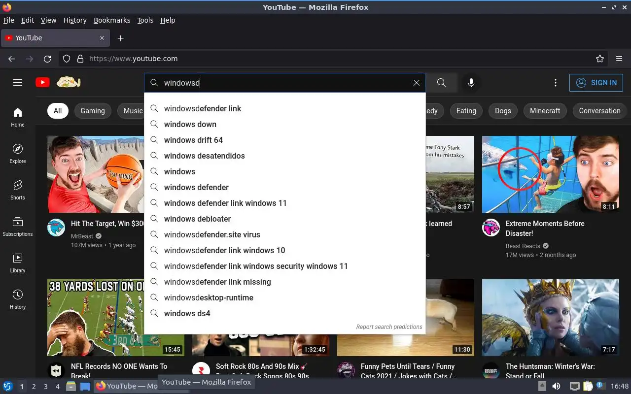Open the File menu
The width and height of the screenshot is (631, 394).
(x=9, y=20)
